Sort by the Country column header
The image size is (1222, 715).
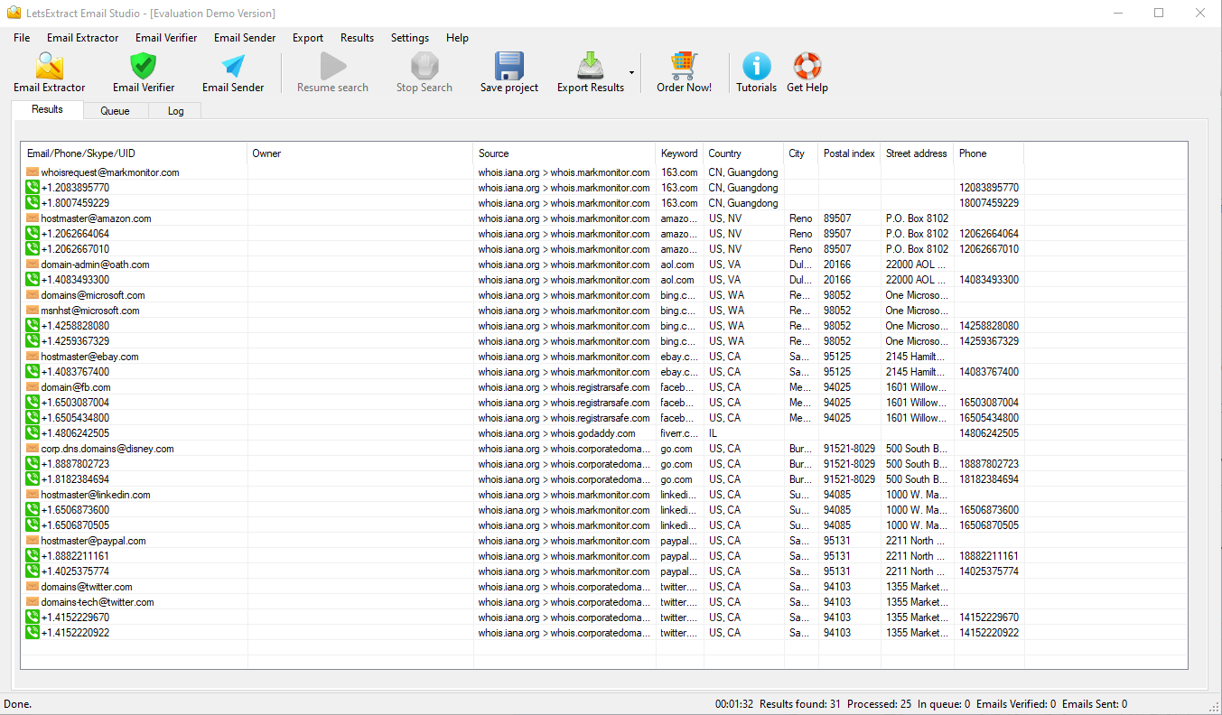click(x=743, y=153)
